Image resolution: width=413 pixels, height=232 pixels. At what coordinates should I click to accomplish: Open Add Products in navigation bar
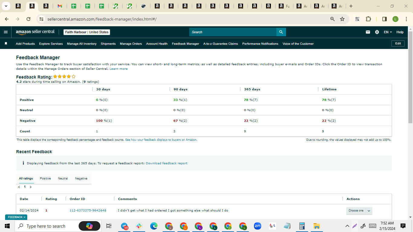(x=25, y=44)
